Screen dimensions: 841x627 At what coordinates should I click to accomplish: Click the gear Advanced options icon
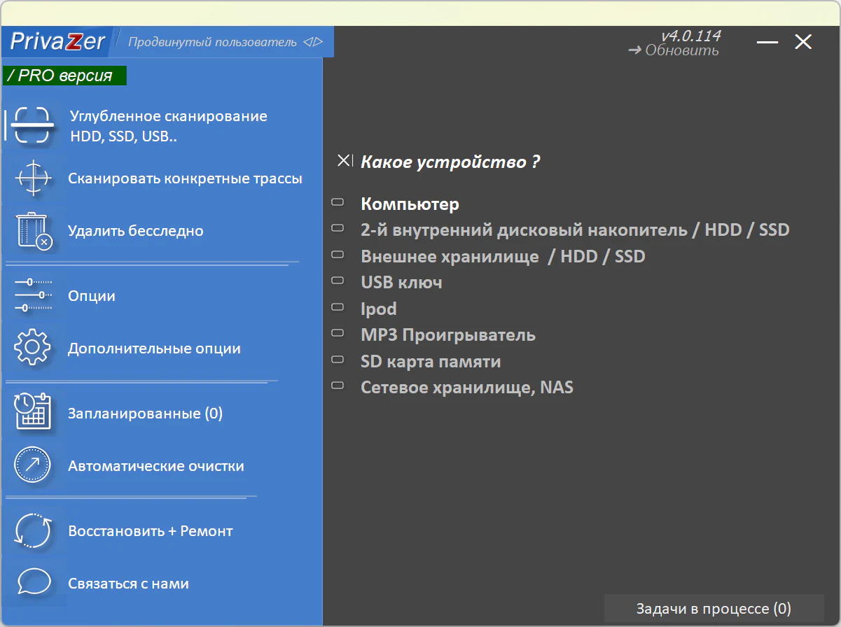[33, 348]
